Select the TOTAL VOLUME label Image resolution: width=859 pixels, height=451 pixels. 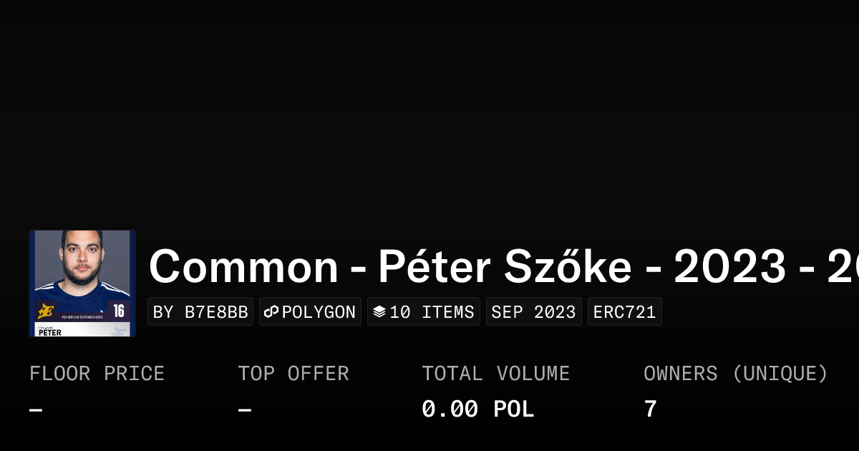click(495, 374)
